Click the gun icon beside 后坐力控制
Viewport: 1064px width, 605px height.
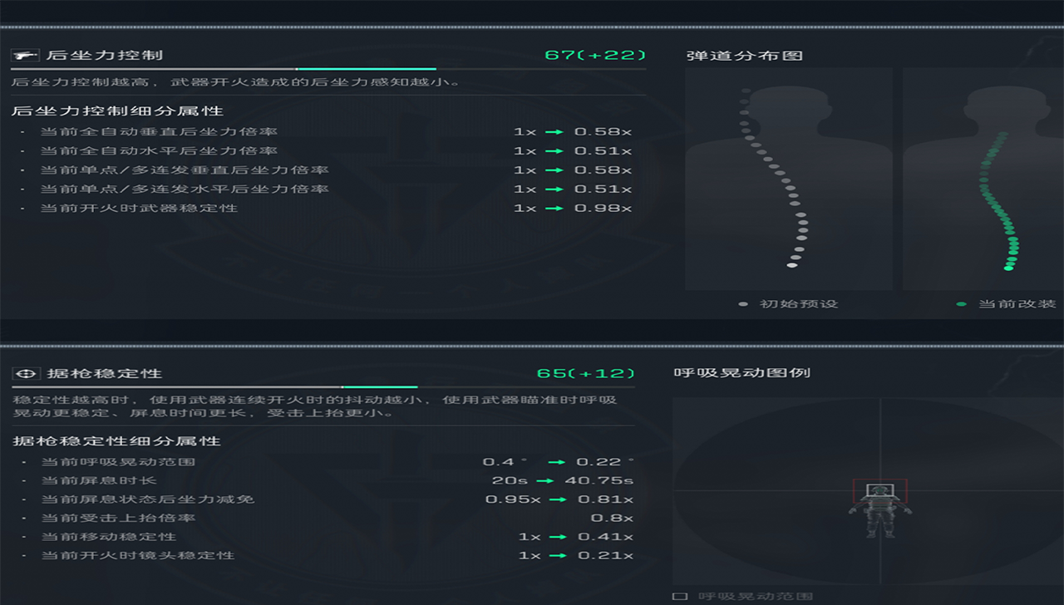[x=27, y=56]
